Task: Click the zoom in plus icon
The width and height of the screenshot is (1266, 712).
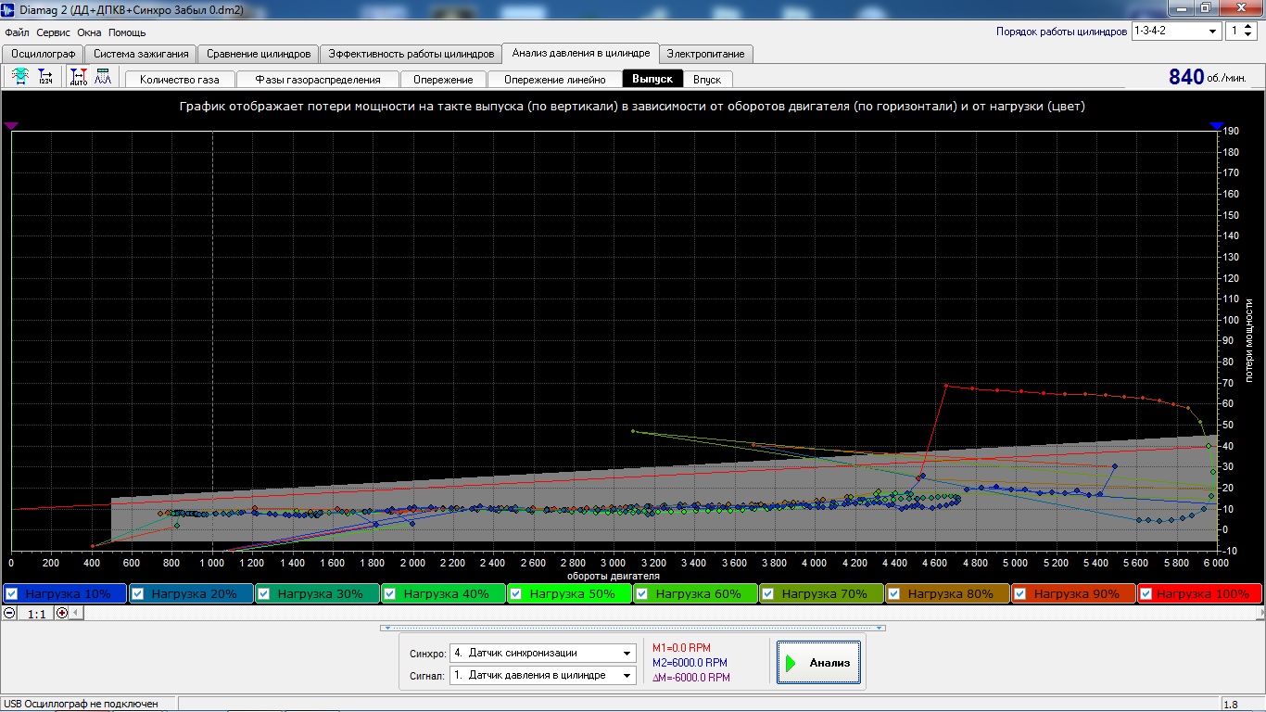Action: coord(62,613)
